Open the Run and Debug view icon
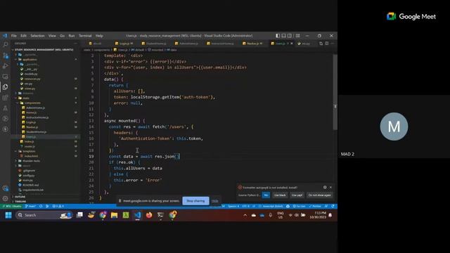 click(5, 65)
